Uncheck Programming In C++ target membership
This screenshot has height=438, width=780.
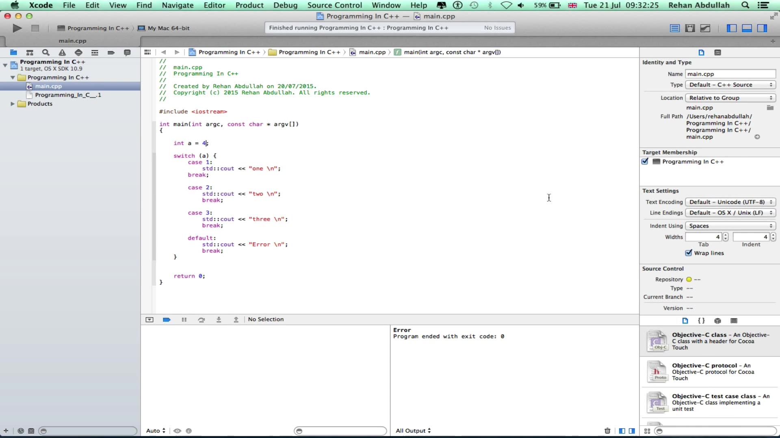[645, 161]
